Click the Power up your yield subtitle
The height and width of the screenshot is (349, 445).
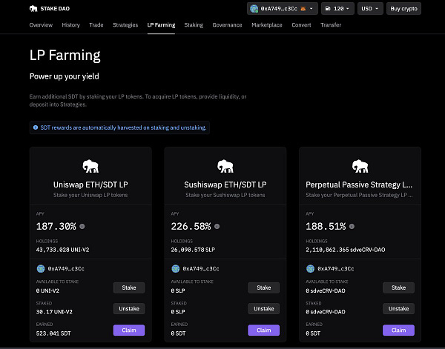65,76
